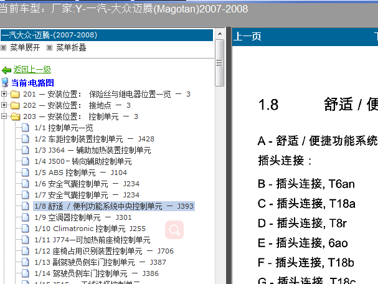Viewport: 378px width, 284px height.
Task: Click the open folder icon of item 203
Action: (x=16, y=116)
